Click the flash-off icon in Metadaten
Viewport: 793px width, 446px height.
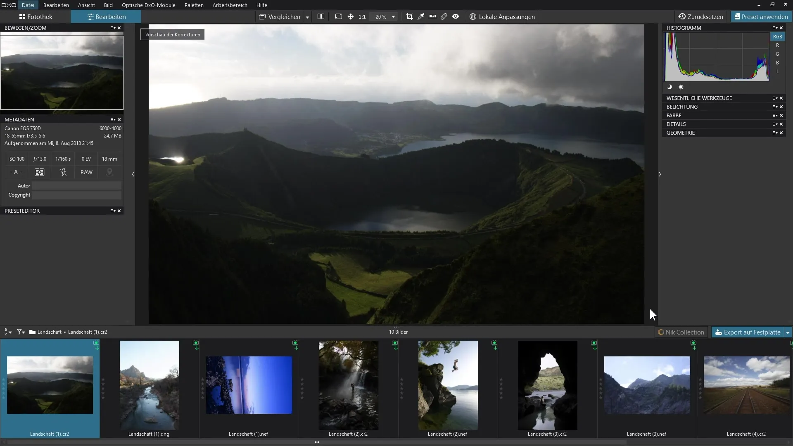click(63, 173)
